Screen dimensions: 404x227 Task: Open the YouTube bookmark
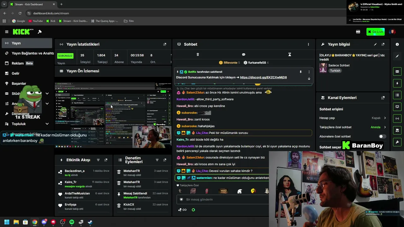[35, 21]
